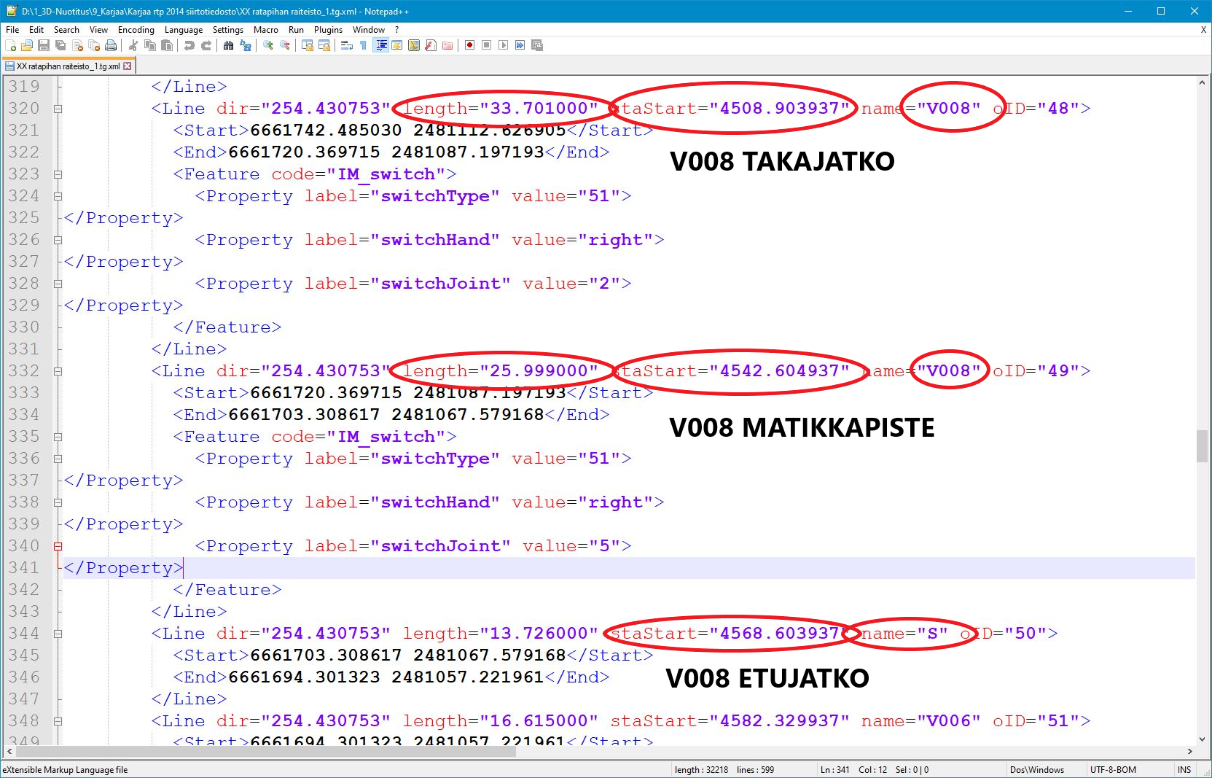Cut selected text with the scissors icon
The height and width of the screenshot is (778, 1212).
(x=134, y=45)
